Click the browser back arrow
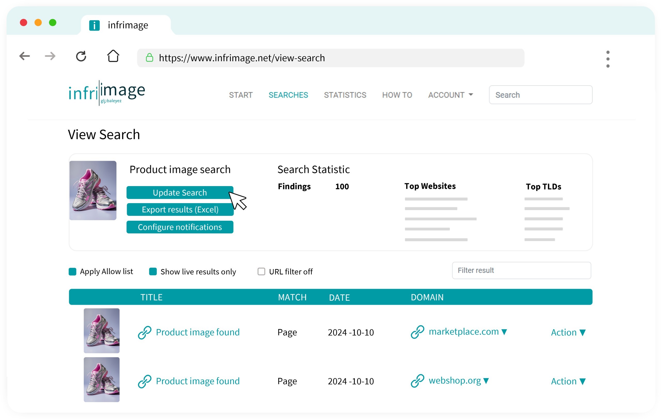The height and width of the screenshot is (420, 661). [x=25, y=56]
